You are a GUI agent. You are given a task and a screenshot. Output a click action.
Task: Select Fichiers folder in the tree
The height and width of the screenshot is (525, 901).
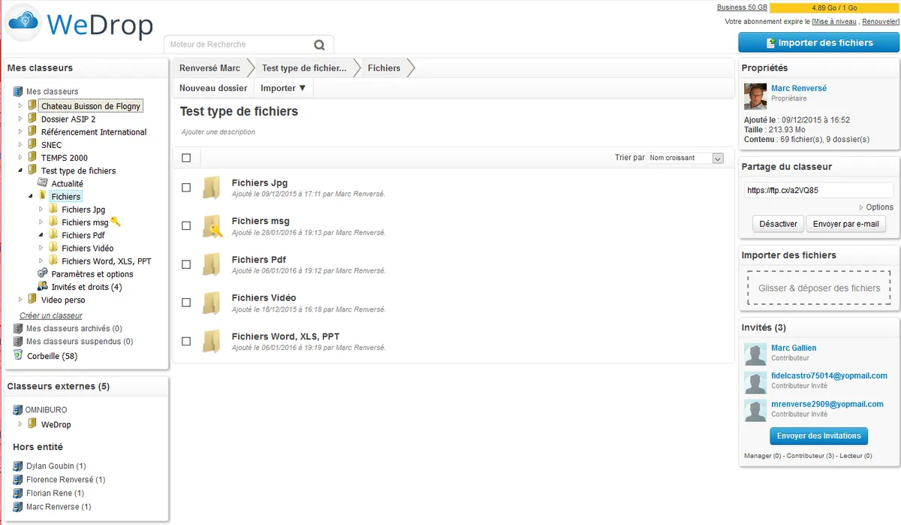point(66,196)
